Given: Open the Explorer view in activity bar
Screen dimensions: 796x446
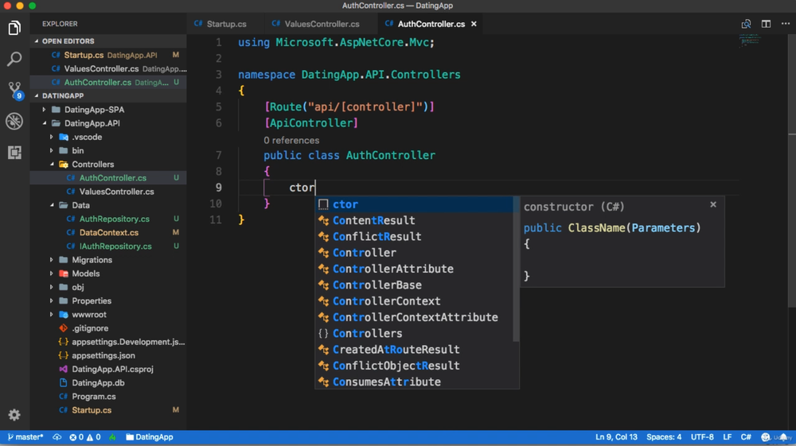Looking at the screenshot, I should click(14, 28).
